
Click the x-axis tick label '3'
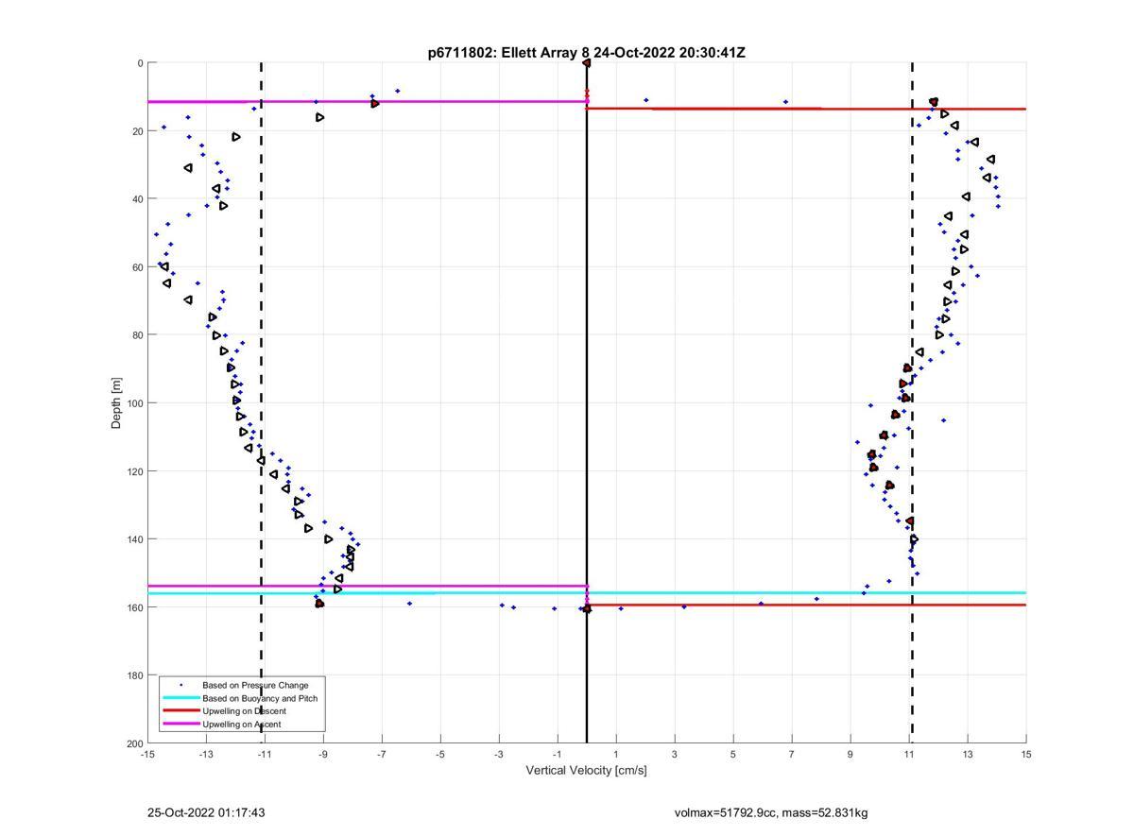point(675,754)
